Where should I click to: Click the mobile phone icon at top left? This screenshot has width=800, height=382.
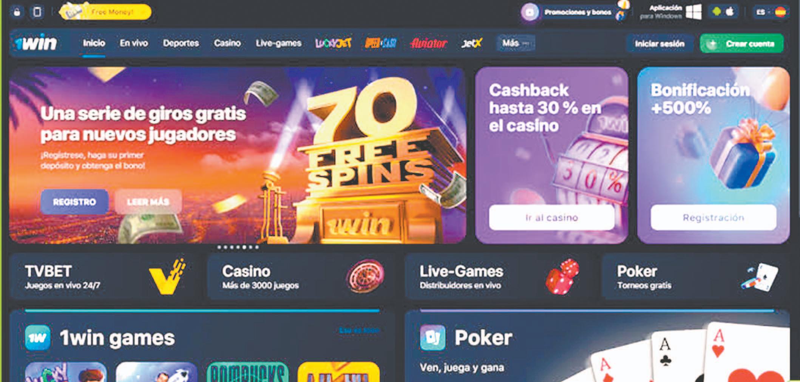[x=37, y=12]
